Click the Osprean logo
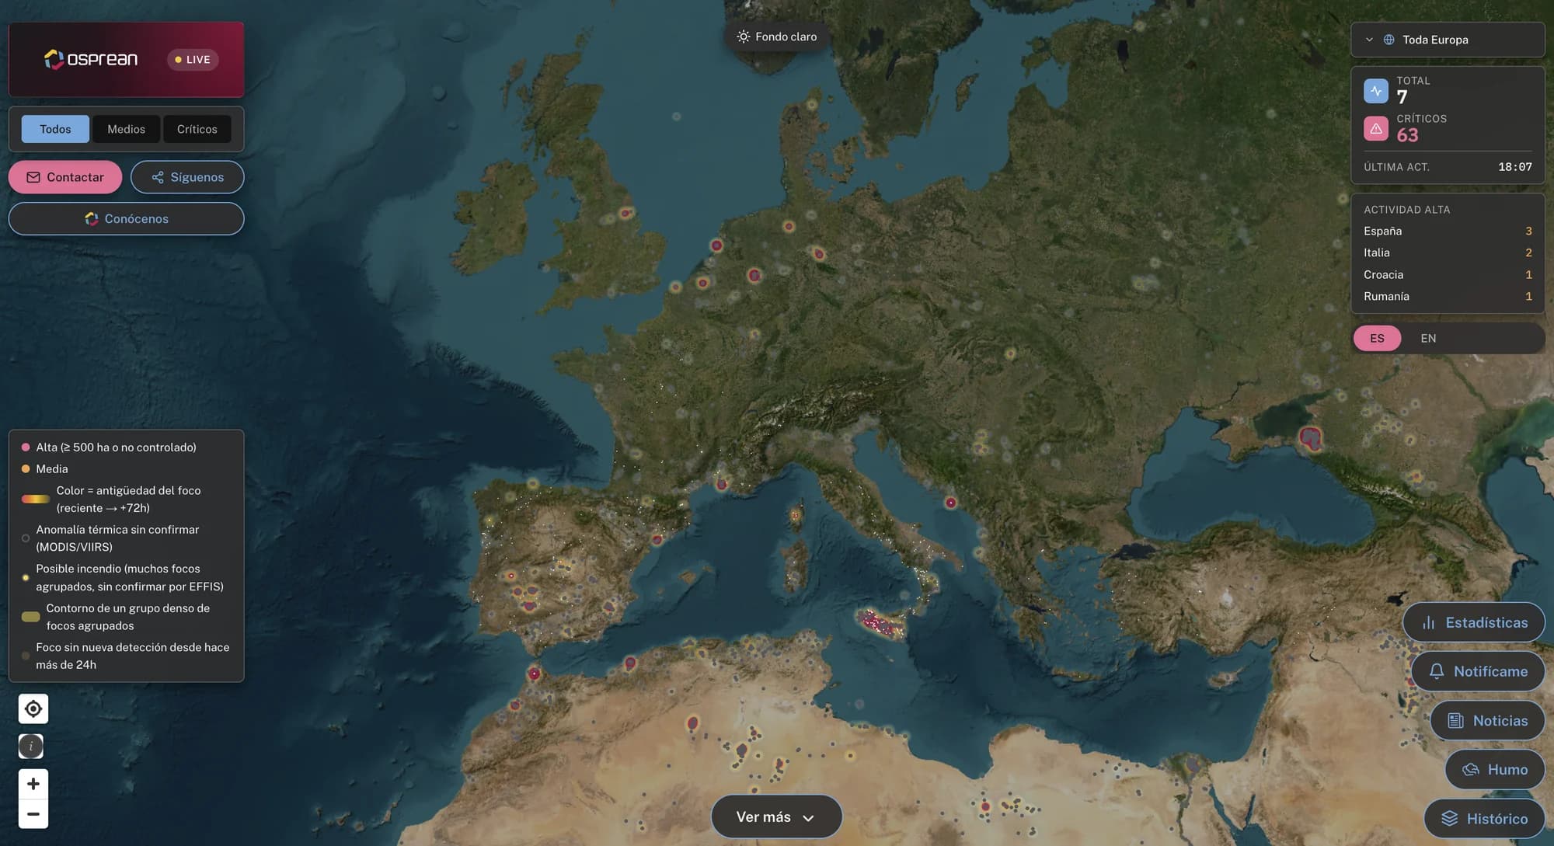 coord(91,59)
